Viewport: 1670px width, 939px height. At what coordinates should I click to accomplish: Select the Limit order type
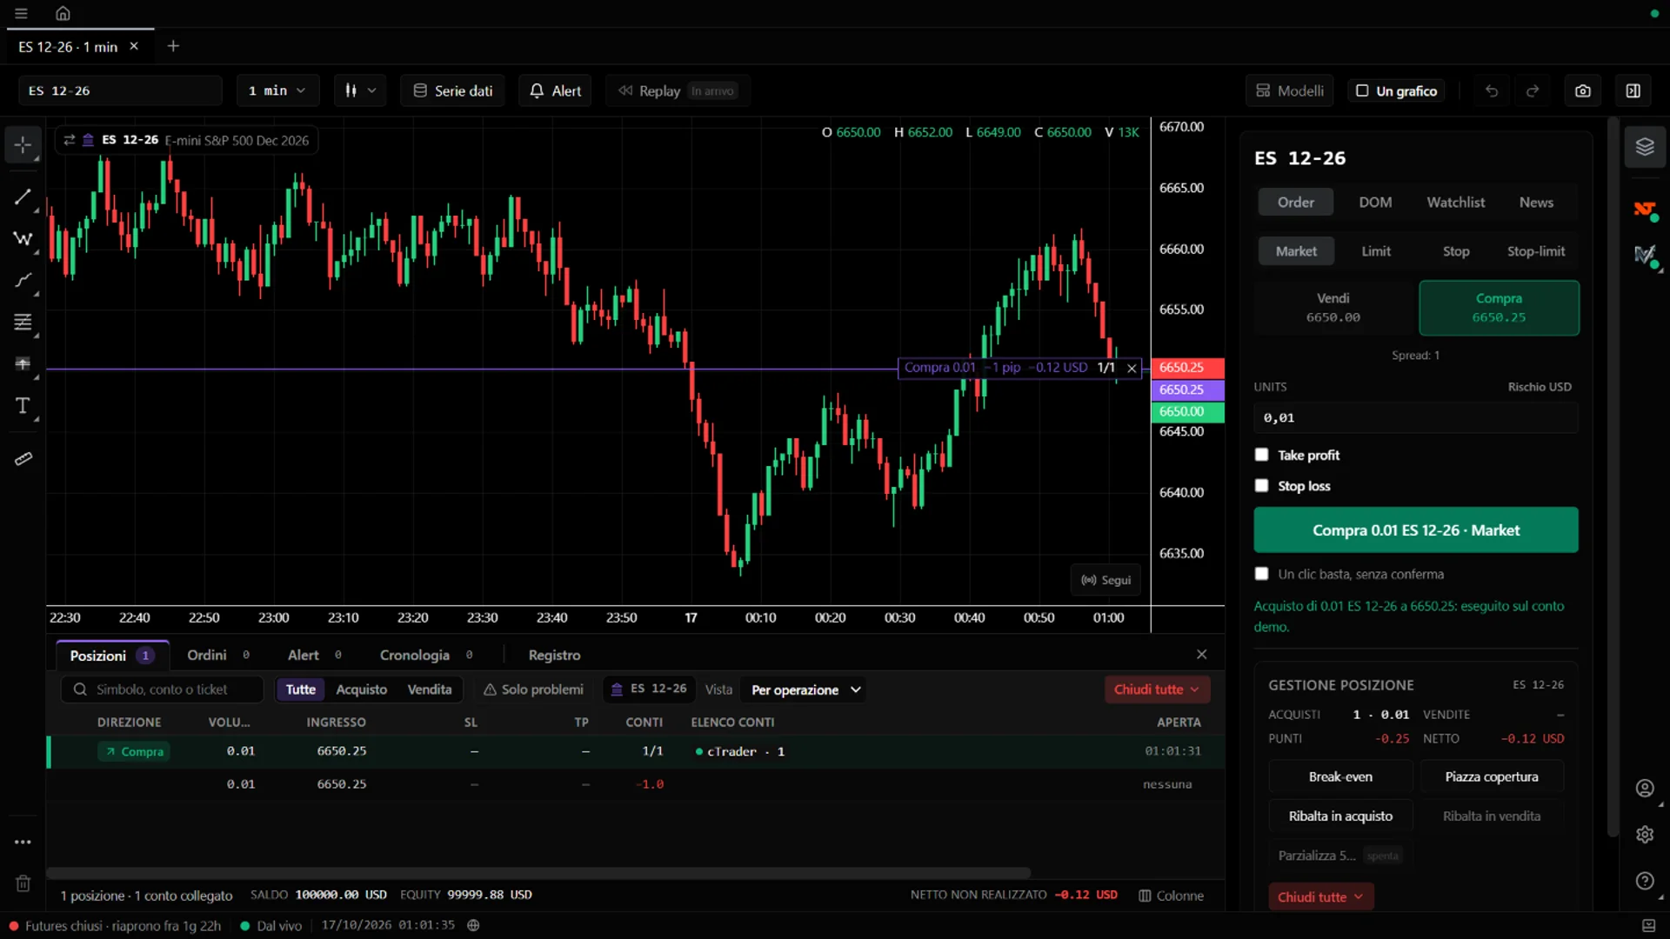click(x=1376, y=251)
